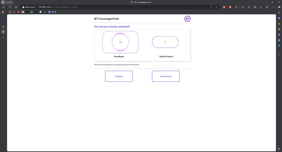This screenshot has height=152, width=282.
Task: Open the Extensions puzzle menu
Action: click(x=236, y=7)
